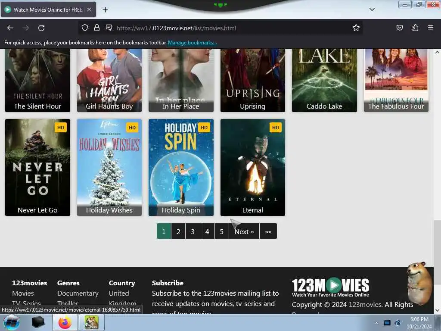Expand the list all tabs chevron

372,9
